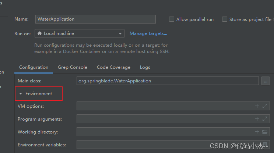Insert macro in Working directory field
Screen dimensions: 274x153
pos(257,132)
